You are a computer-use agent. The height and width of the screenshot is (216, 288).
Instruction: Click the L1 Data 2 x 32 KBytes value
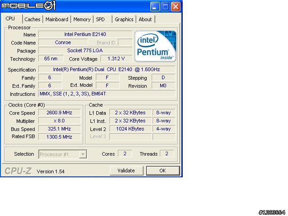(130, 112)
